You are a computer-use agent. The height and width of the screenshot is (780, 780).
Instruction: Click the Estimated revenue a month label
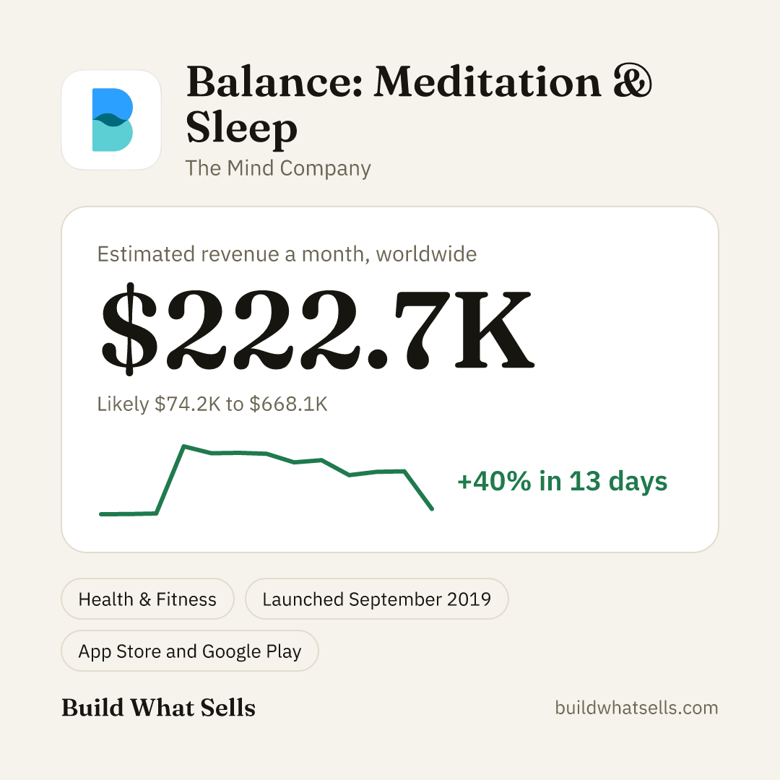click(287, 253)
